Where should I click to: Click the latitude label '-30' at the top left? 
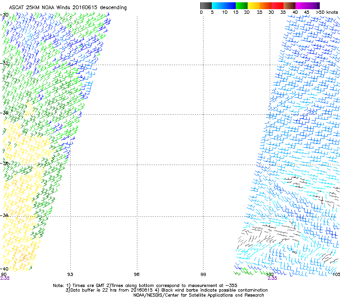[x=4, y=15]
